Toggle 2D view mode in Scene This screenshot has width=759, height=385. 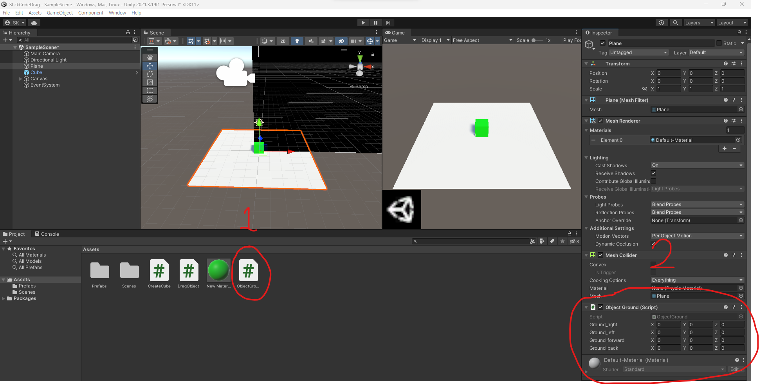coord(283,41)
